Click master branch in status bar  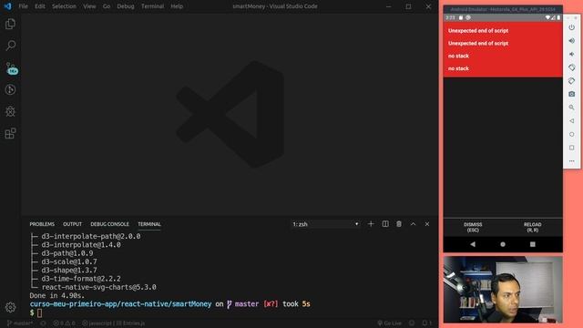[x=20, y=323]
